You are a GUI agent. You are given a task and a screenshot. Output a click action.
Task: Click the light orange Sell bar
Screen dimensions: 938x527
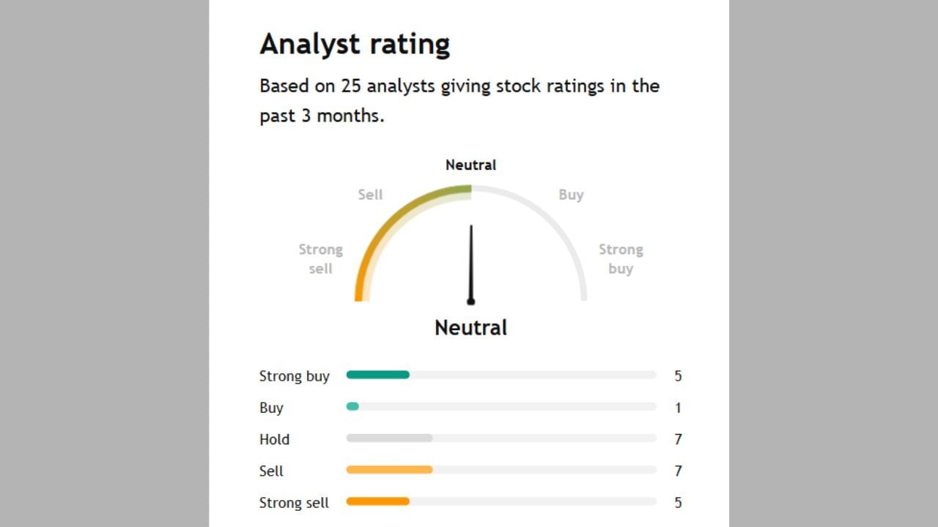(389, 469)
